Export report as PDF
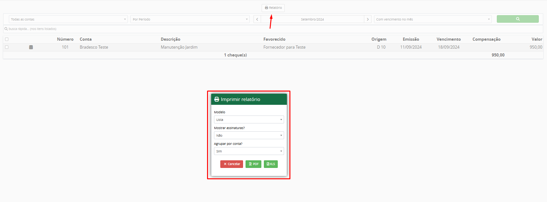 [253, 164]
